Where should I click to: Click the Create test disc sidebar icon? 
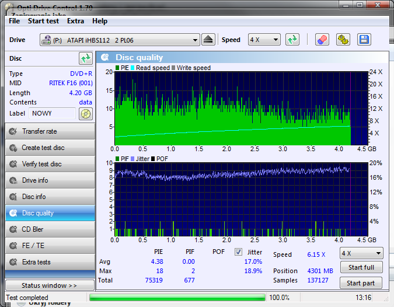coord(13,148)
